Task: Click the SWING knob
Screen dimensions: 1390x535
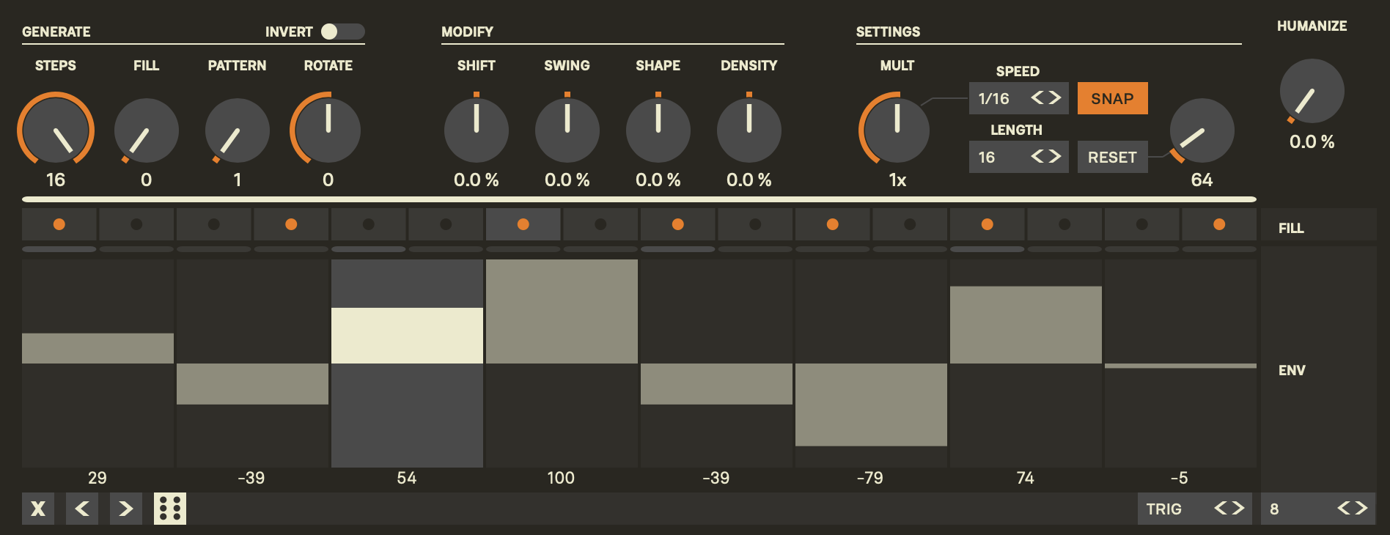Action: pos(567,130)
